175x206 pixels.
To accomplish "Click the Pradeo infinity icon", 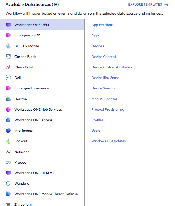I will pyautogui.click(x=8, y=162).
